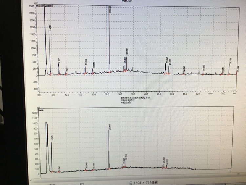246x185 pixels.
Task: Select the 16.894 peak label
Action: click(x=86, y=62)
